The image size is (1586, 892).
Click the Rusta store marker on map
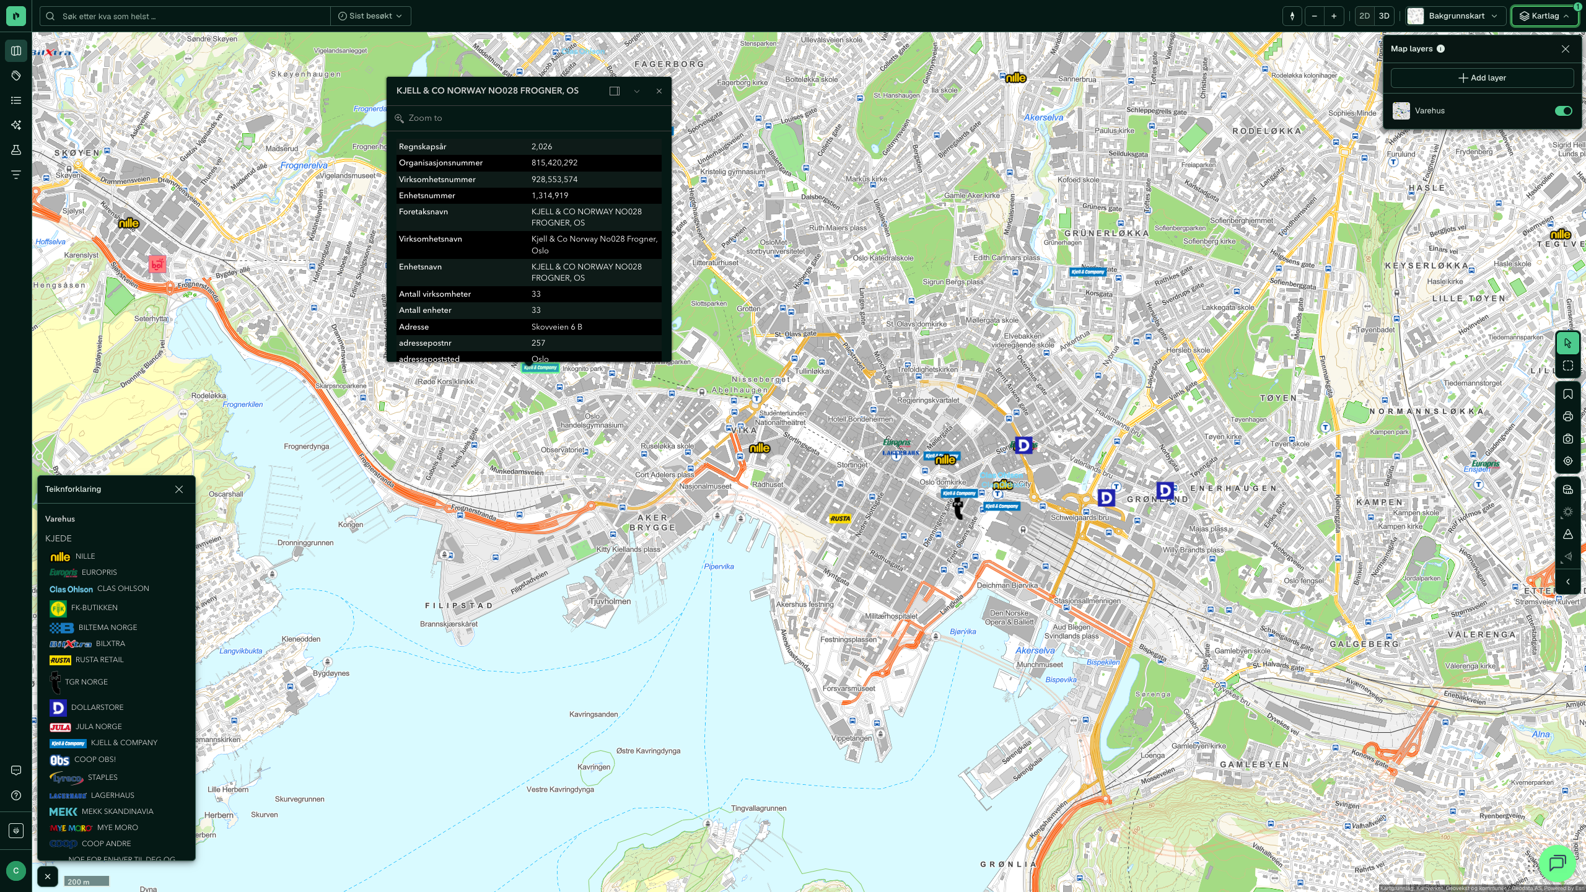pos(840,518)
